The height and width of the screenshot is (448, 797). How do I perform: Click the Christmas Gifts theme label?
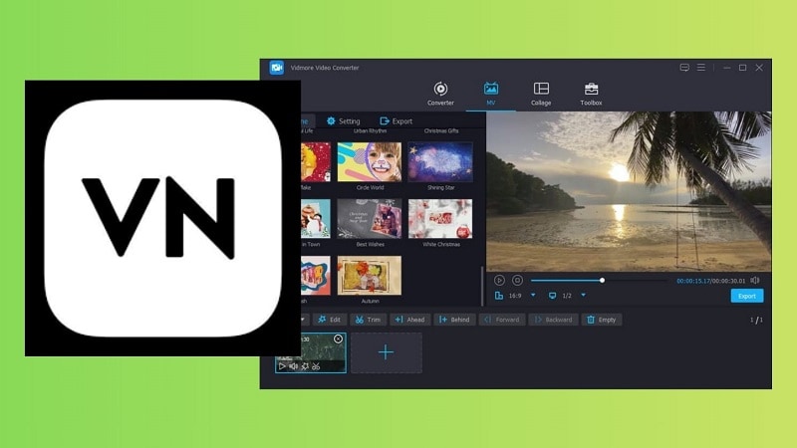coord(441,131)
